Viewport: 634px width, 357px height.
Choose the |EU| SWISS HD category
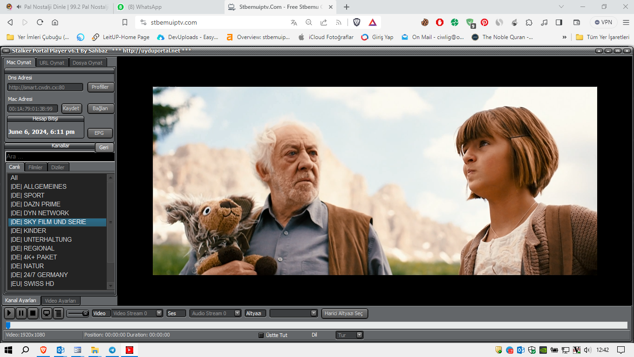pyautogui.click(x=57, y=284)
